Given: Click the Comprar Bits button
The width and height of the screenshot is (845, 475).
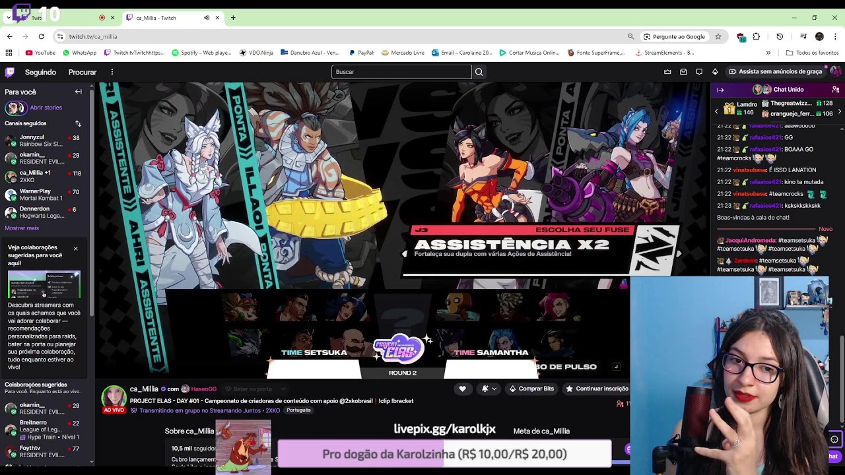Looking at the screenshot, I should (x=531, y=389).
